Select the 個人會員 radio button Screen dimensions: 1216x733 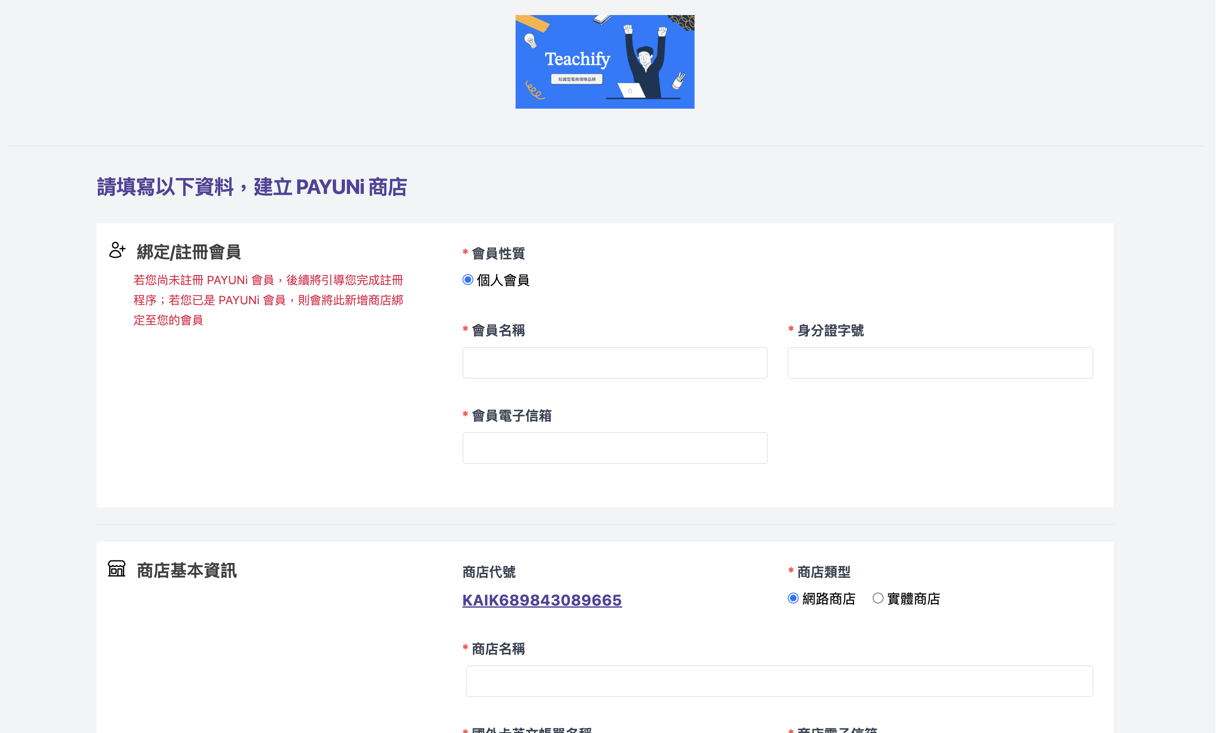(468, 280)
